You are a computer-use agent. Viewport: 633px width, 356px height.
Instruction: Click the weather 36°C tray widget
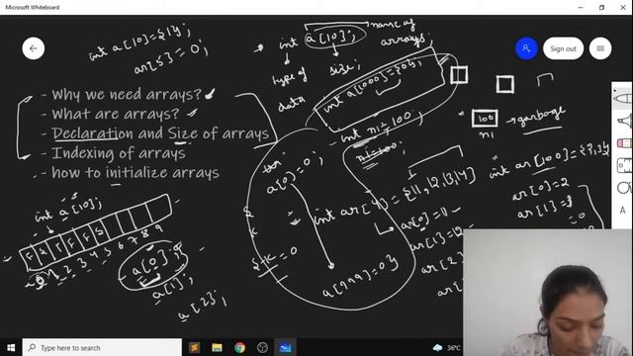(x=446, y=347)
